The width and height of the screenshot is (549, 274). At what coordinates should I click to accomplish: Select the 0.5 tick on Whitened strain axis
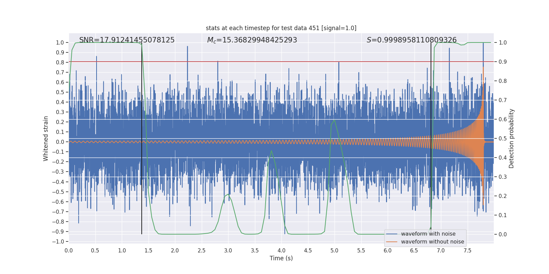point(60,92)
